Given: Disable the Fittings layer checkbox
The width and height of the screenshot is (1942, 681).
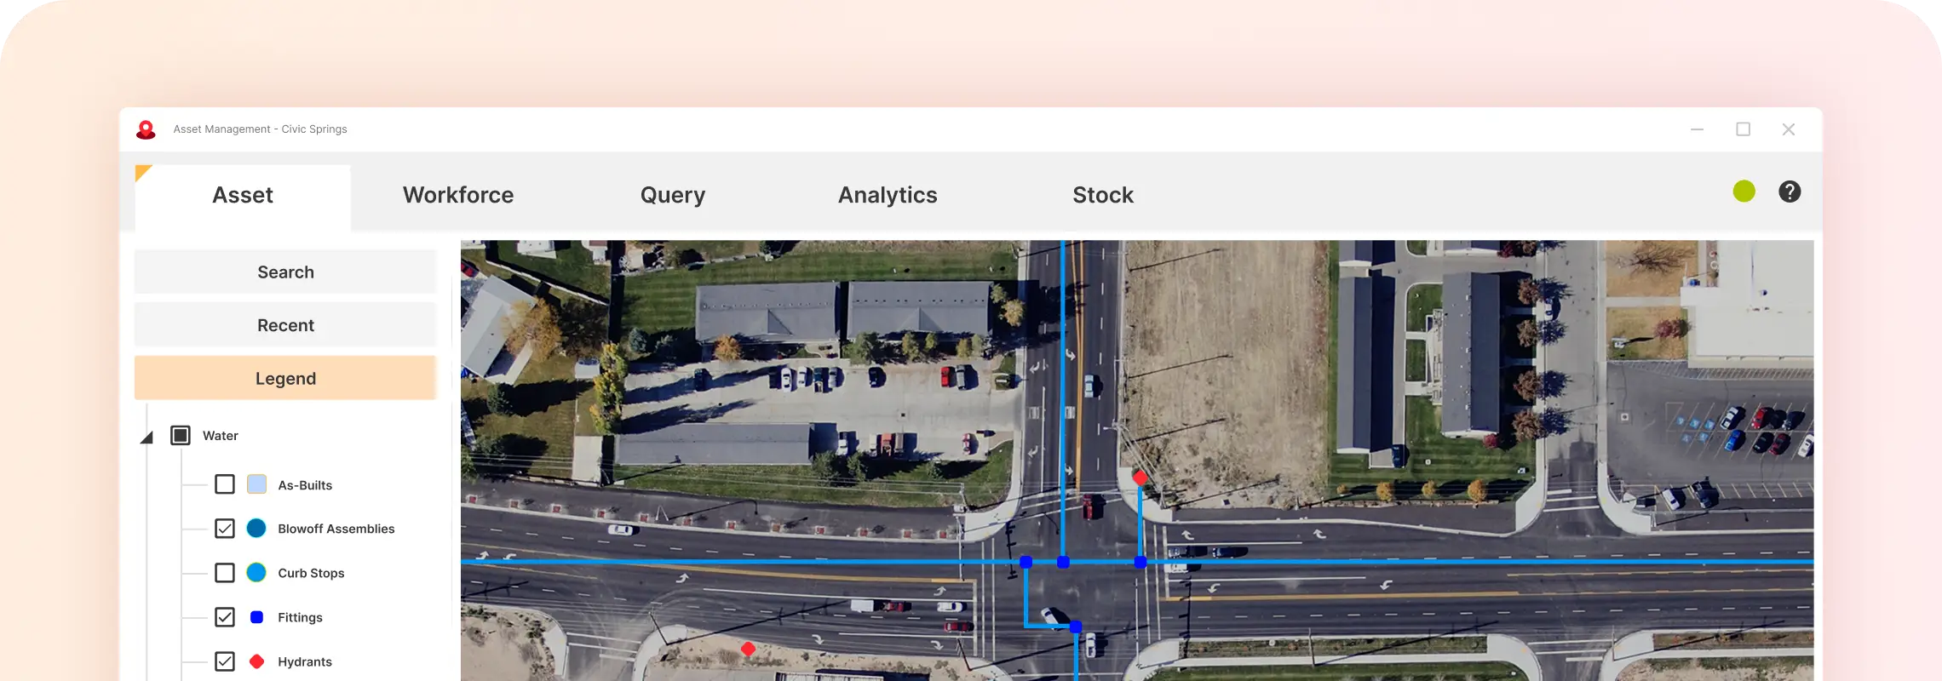Looking at the screenshot, I should pos(225,617).
